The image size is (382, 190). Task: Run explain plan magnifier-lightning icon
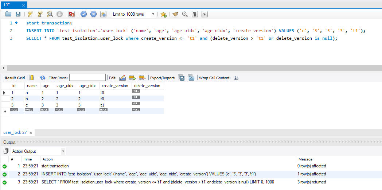click(50, 14)
